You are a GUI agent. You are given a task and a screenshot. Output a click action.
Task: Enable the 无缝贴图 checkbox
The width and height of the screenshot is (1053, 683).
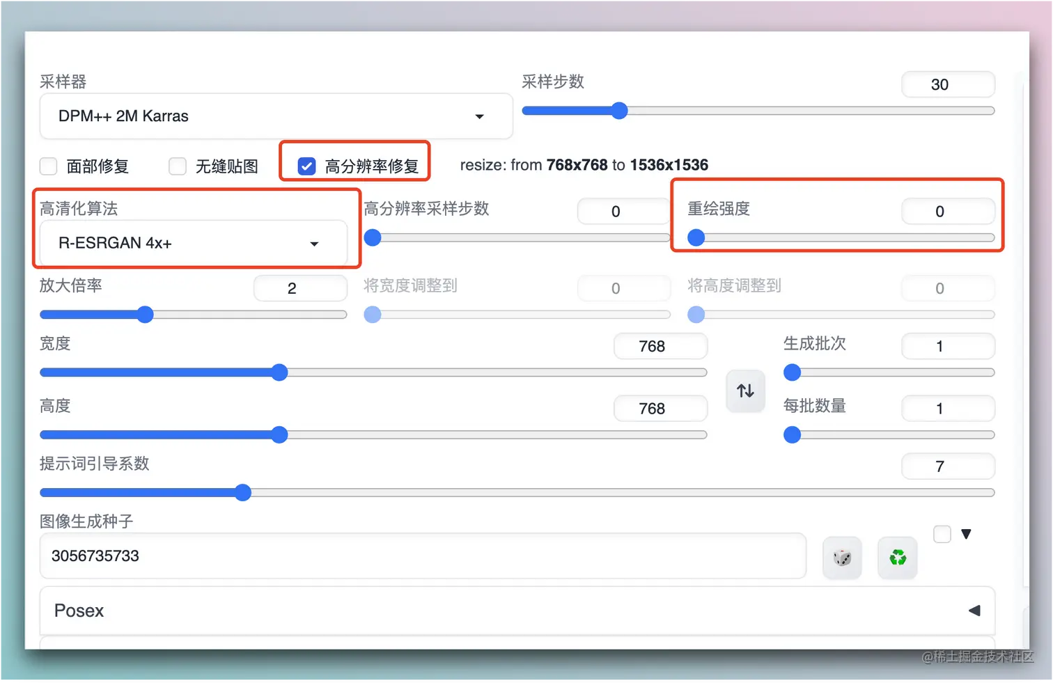[178, 166]
